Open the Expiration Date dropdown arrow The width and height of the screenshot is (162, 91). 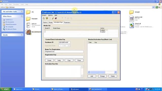point(69,45)
